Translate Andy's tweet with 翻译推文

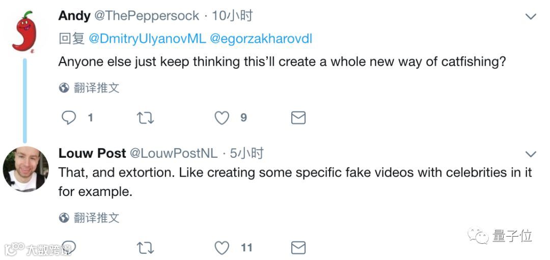coord(97,88)
